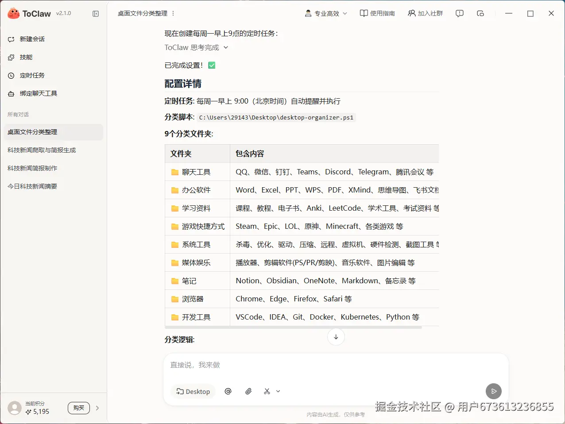Image resolution: width=565 pixels, height=424 pixels.
Task: Open the feedback message icon
Action: pos(460,13)
